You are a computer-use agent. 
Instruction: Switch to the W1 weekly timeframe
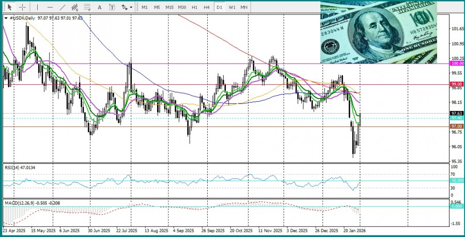point(232,7)
